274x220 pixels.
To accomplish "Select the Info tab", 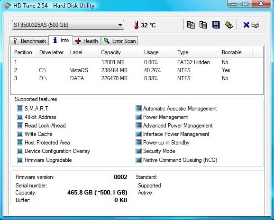I will click(61, 40).
